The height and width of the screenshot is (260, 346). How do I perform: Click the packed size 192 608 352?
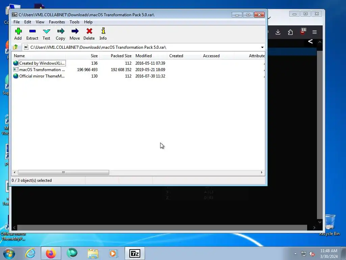pyautogui.click(x=121, y=70)
